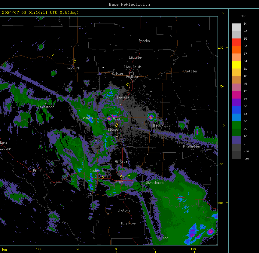Click the Base_Reflectivity title
Screen dimensions: 259x253
pos(129,5)
